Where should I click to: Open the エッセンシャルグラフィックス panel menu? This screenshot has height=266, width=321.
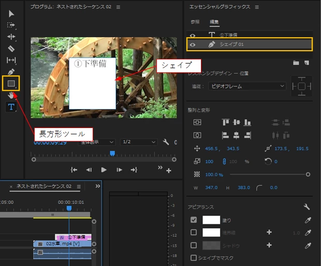coord(257,7)
